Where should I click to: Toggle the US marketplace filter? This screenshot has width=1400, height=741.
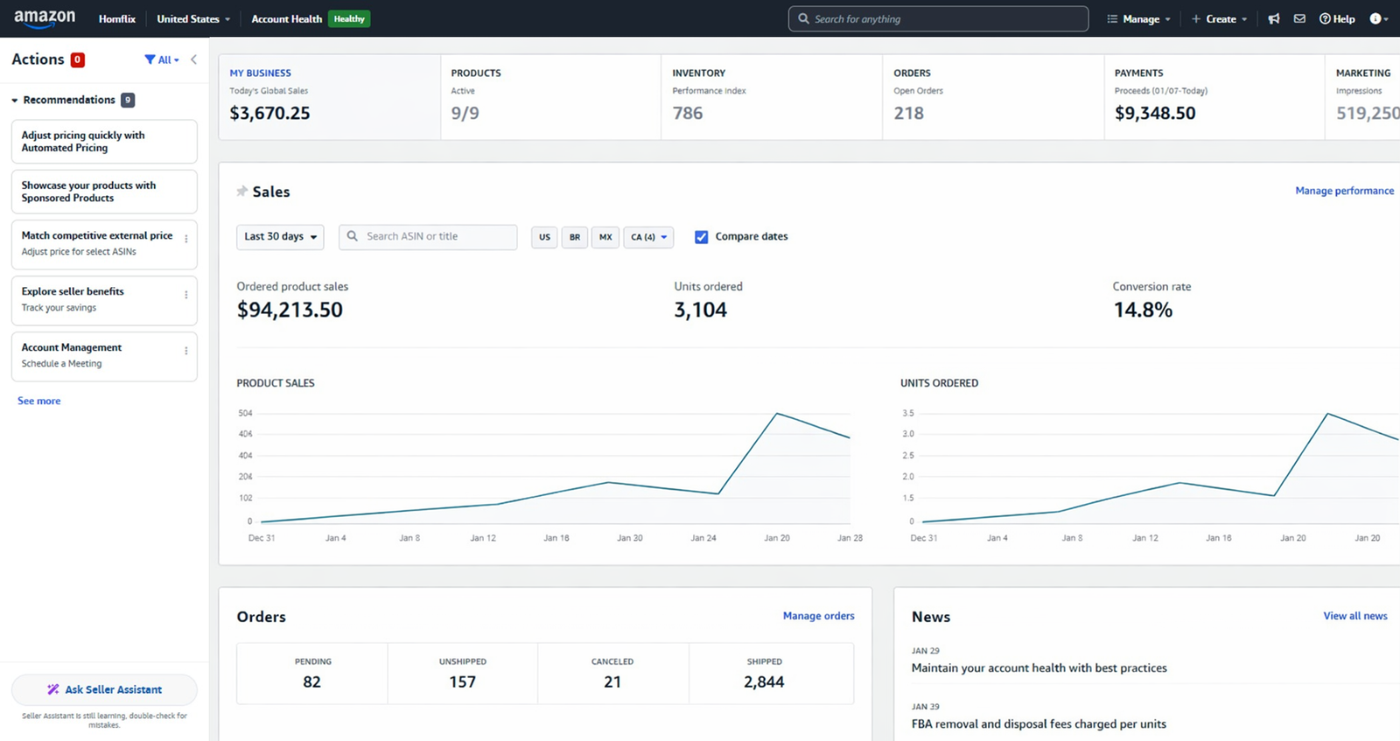click(544, 237)
